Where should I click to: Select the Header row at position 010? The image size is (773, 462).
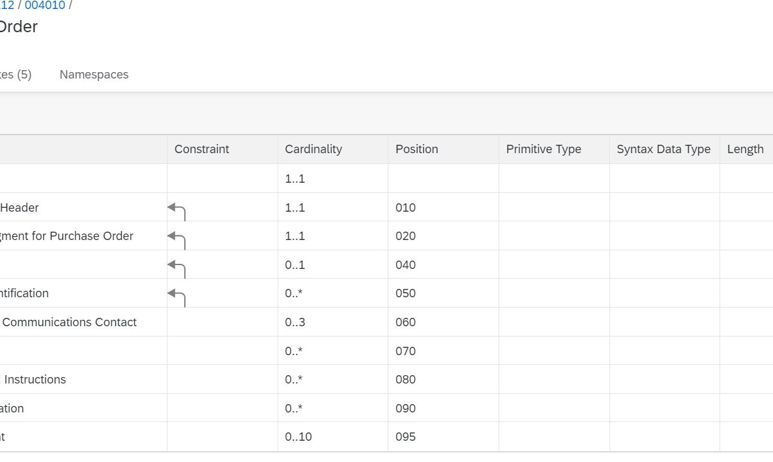pos(19,208)
